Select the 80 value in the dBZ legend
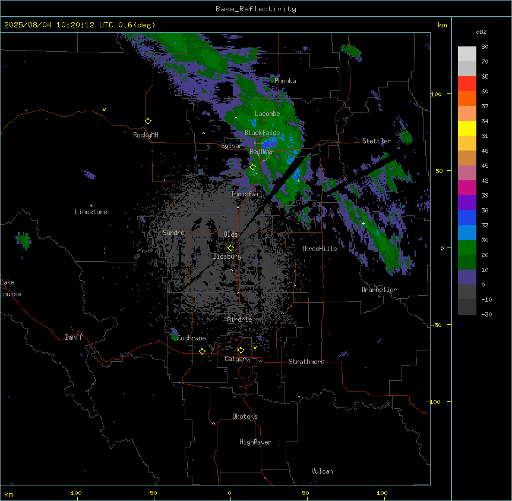Image resolution: width=512 pixels, height=501 pixels. pos(485,47)
